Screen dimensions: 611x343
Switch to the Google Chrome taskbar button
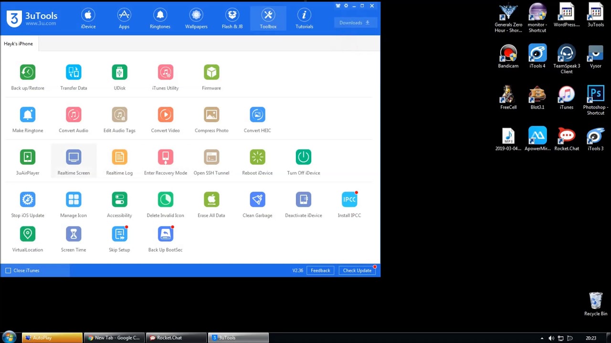click(x=115, y=338)
